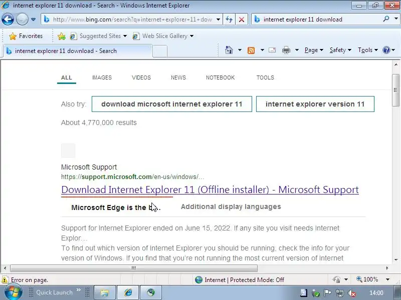The height and width of the screenshot is (300, 401).
Task: Open the Suggested Sites link
Action: point(98,36)
